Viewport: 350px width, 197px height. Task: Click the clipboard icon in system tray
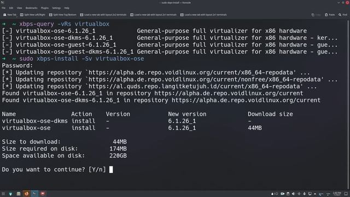288,194
